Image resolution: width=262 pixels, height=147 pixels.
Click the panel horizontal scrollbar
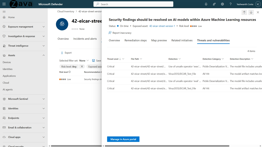(167, 146)
